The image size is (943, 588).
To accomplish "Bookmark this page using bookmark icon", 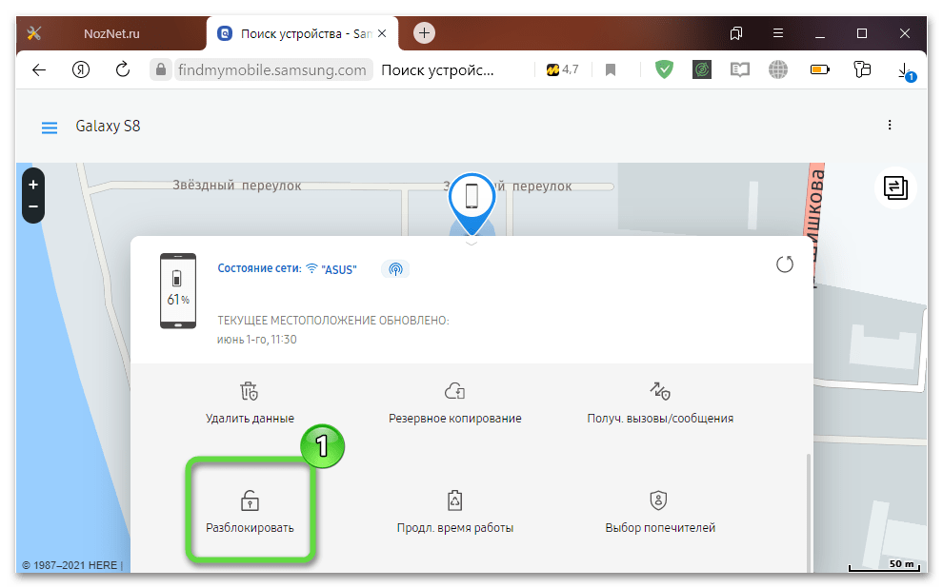I will coord(611,69).
